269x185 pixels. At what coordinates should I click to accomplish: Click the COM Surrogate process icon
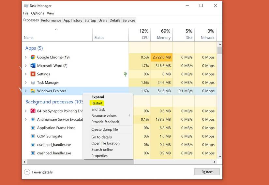[x=33, y=136]
